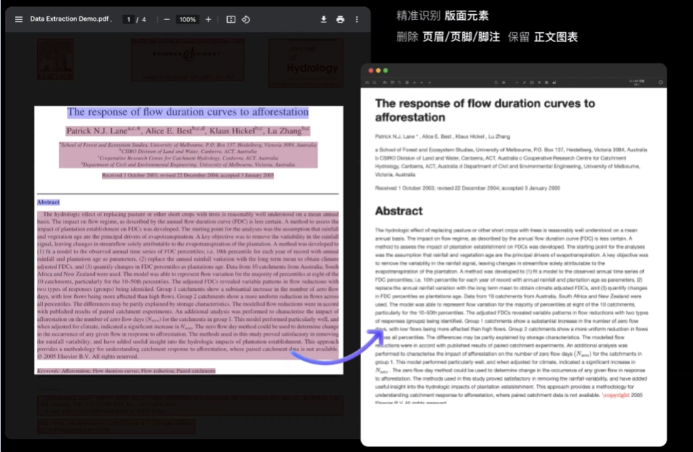Click the red \copyright text in right window

click(616, 395)
